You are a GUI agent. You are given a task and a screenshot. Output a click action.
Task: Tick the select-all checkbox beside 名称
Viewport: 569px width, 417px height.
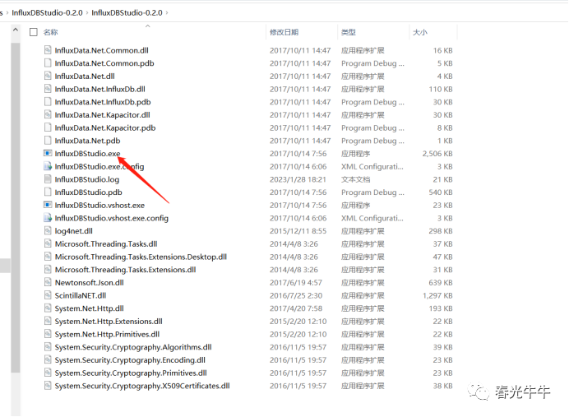click(34, 32)
